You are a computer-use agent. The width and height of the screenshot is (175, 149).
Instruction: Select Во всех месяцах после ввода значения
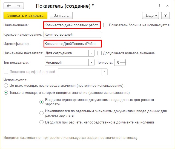click(6, 86)
